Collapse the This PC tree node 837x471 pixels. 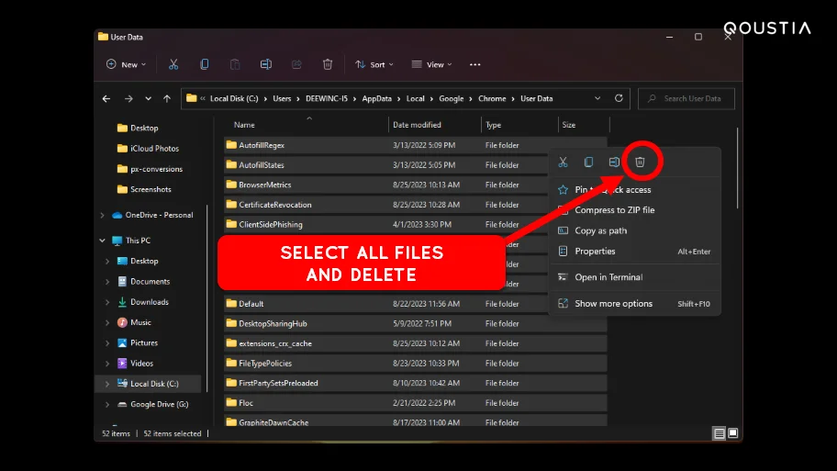coord(102,241)
